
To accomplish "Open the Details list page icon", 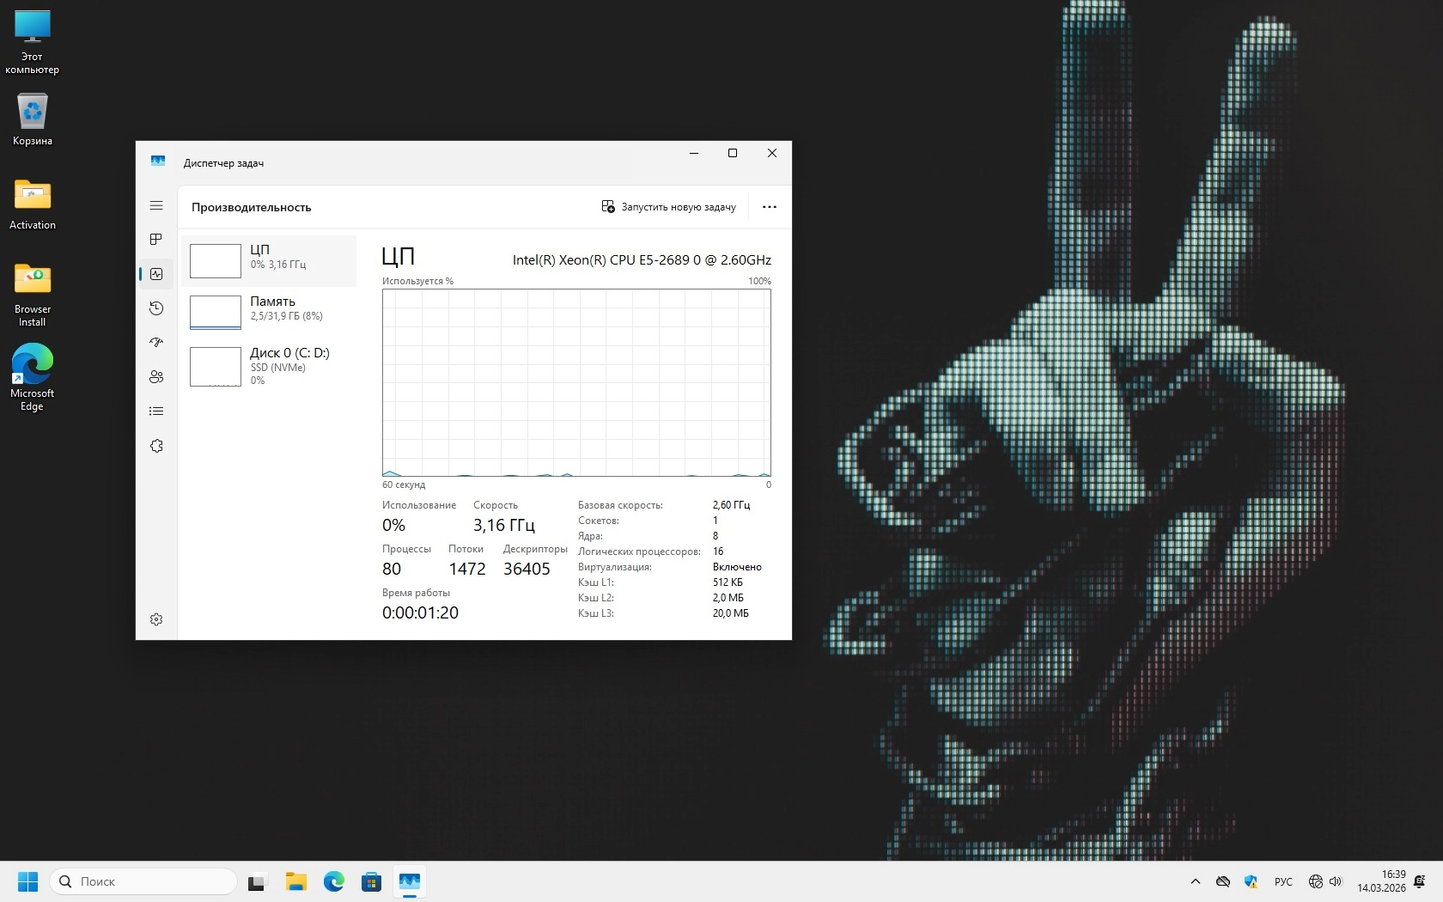I will click(156, 411).
